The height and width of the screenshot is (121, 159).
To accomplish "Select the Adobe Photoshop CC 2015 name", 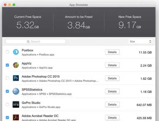I will [x=41, y=77].
